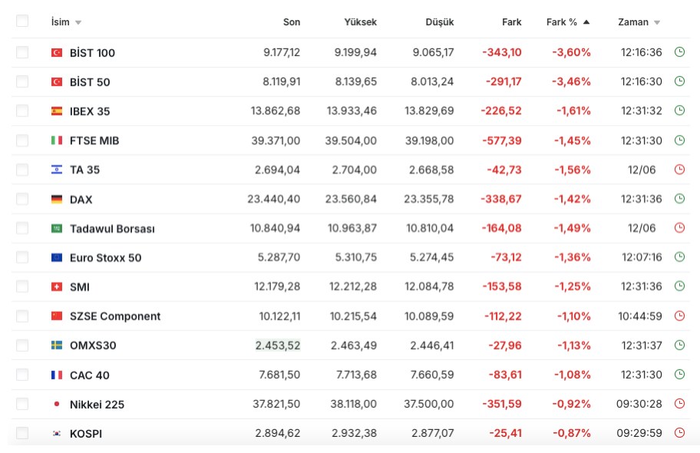The height and width of the screenshot is (453, 700).
Task: Click the Swiss flag next to SMI
Action: [x=57, y=287]
